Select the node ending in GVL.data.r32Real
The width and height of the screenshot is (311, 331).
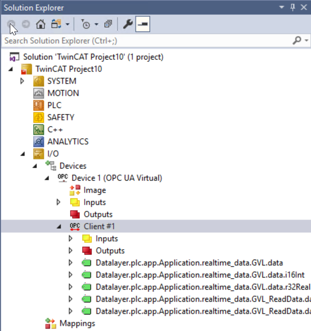203,287
